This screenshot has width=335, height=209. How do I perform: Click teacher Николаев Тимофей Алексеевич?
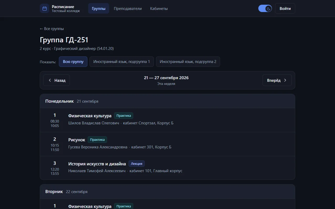point(97,171)
